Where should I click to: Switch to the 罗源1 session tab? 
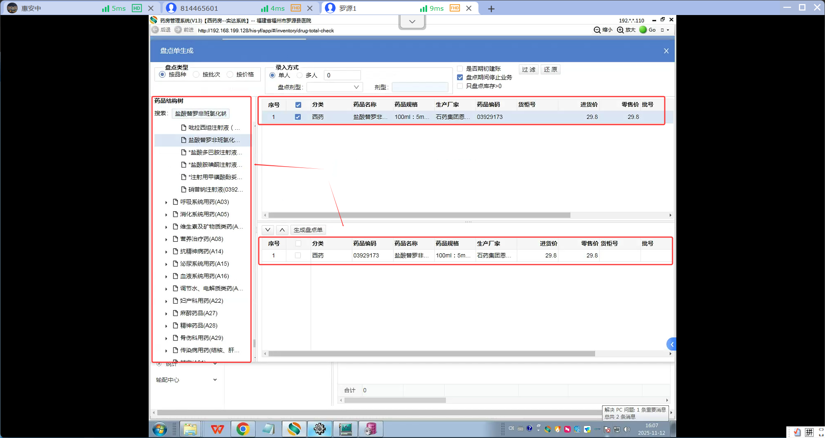point(399,8)
